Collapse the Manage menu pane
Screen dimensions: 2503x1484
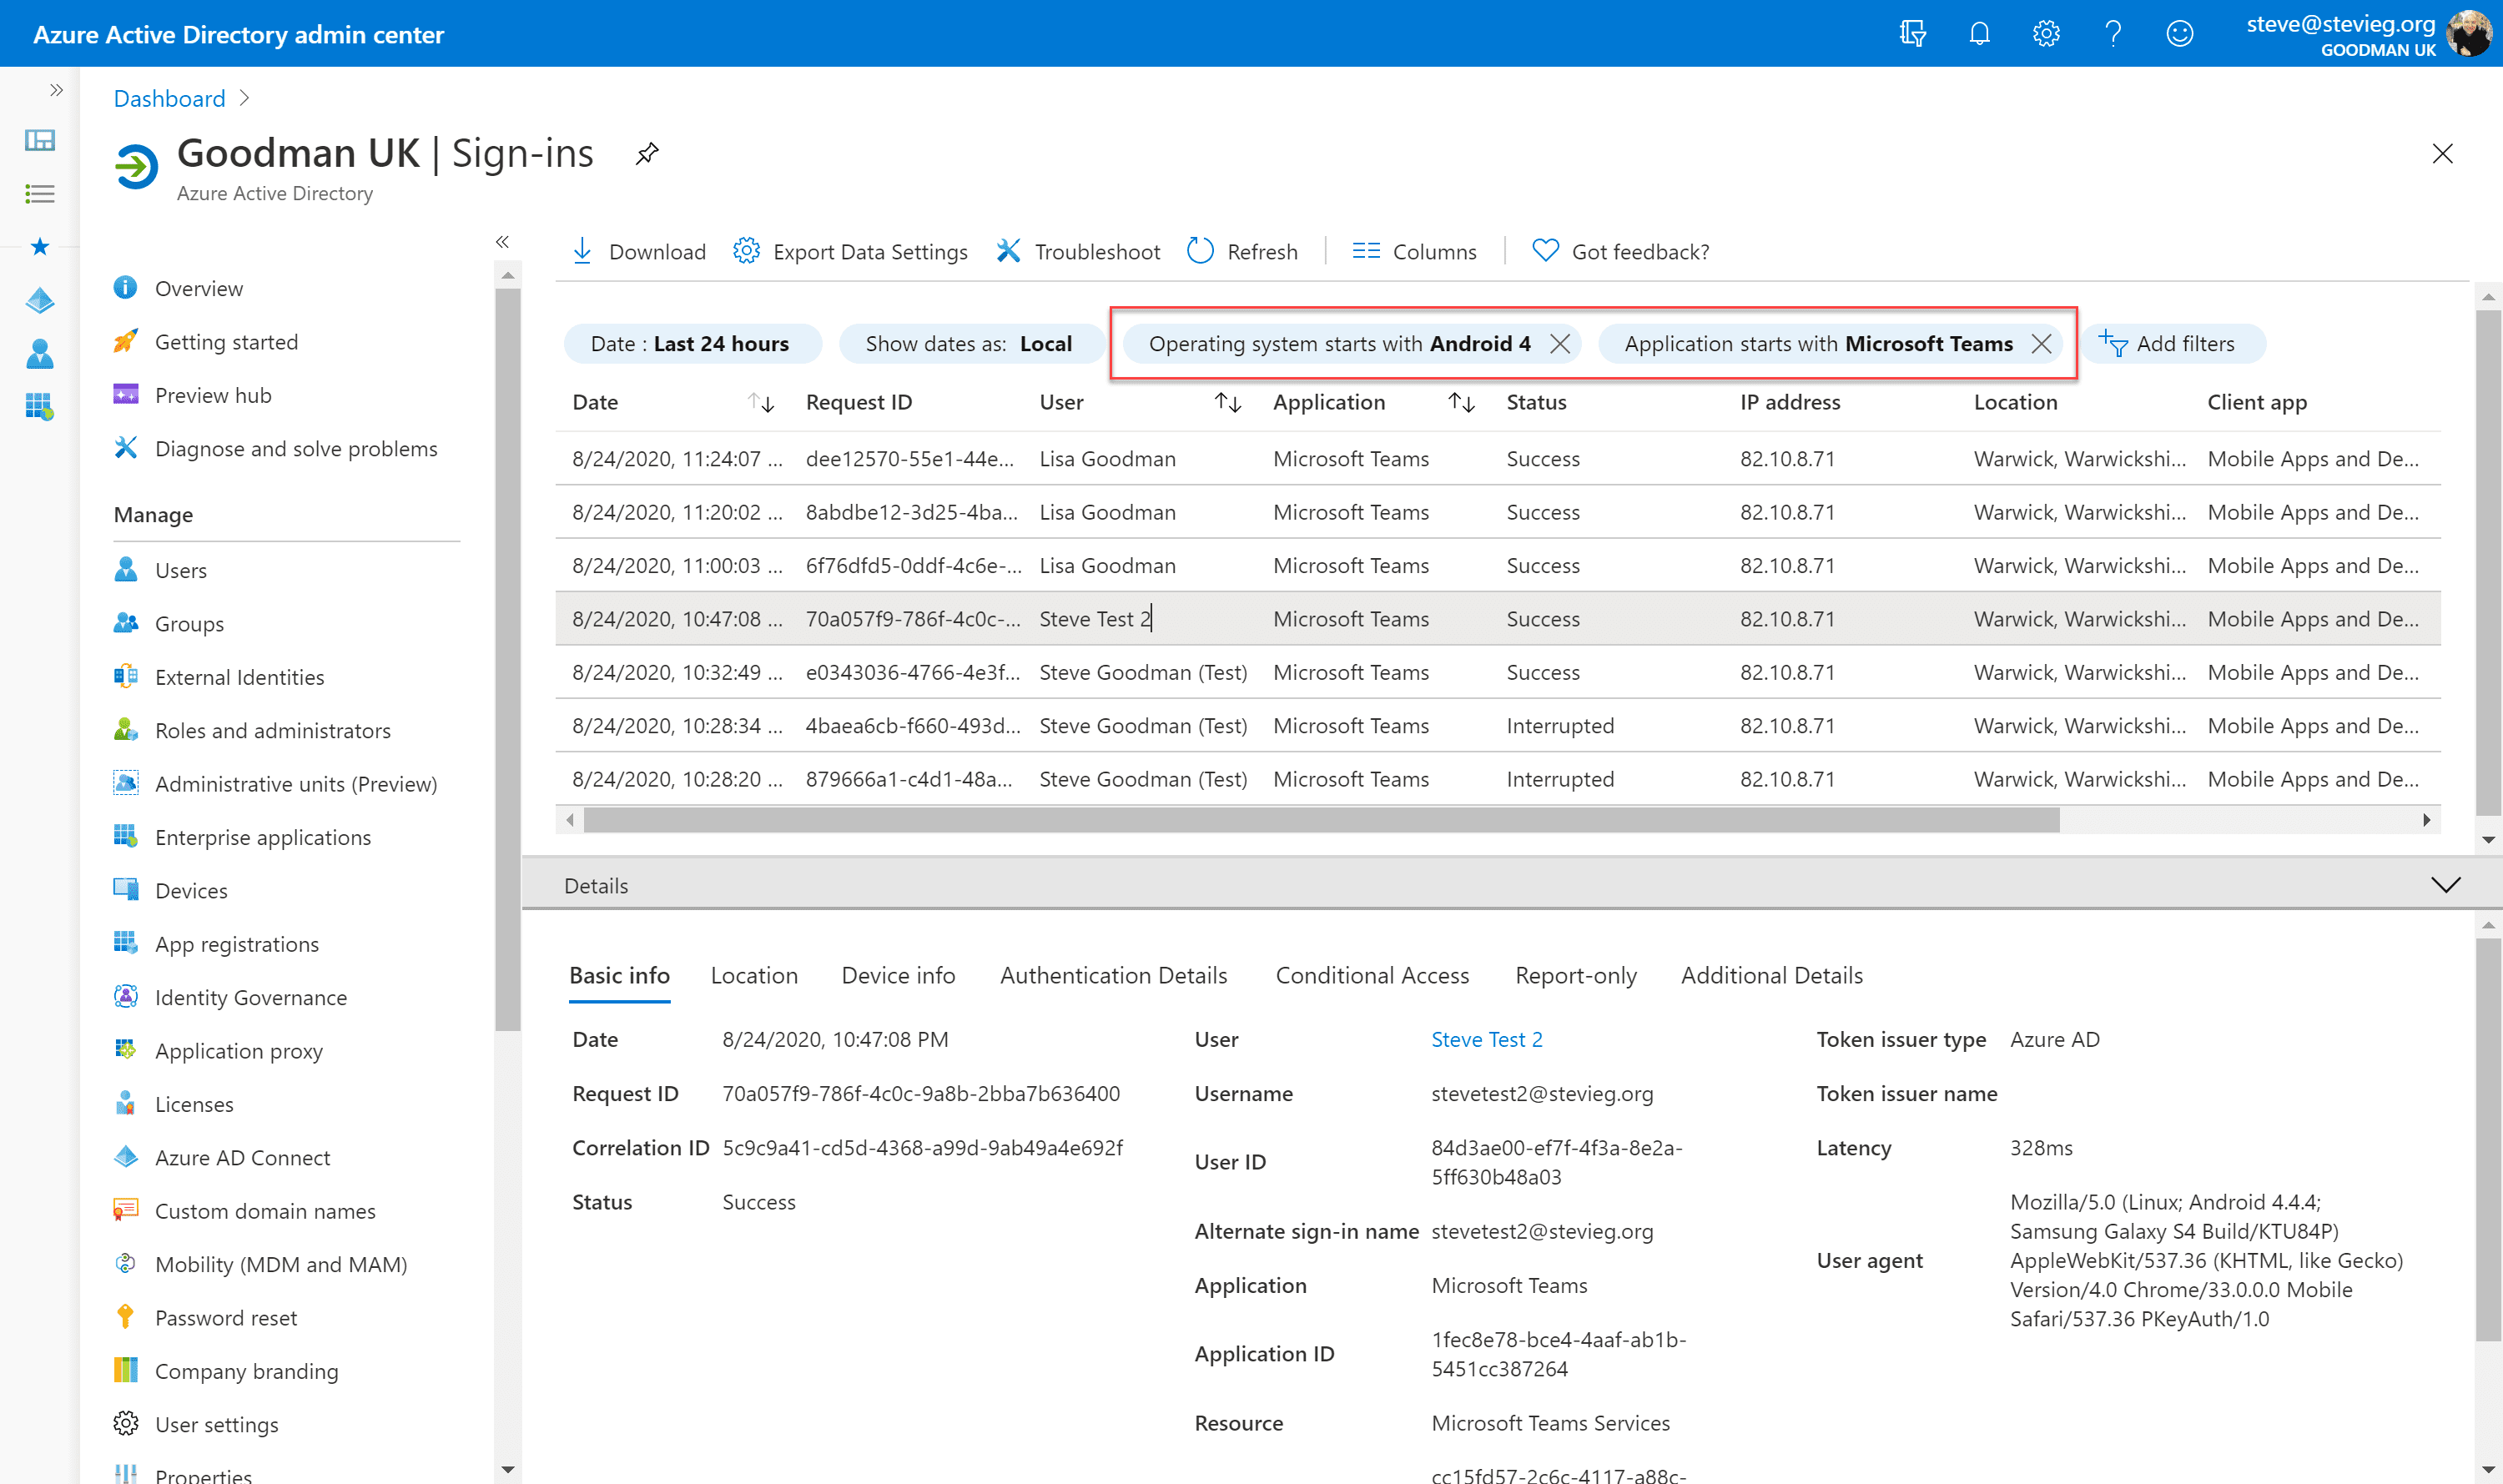coord(502,242)
